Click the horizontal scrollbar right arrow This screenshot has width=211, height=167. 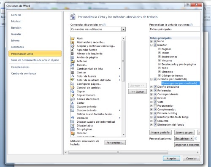tap(198, 152)
